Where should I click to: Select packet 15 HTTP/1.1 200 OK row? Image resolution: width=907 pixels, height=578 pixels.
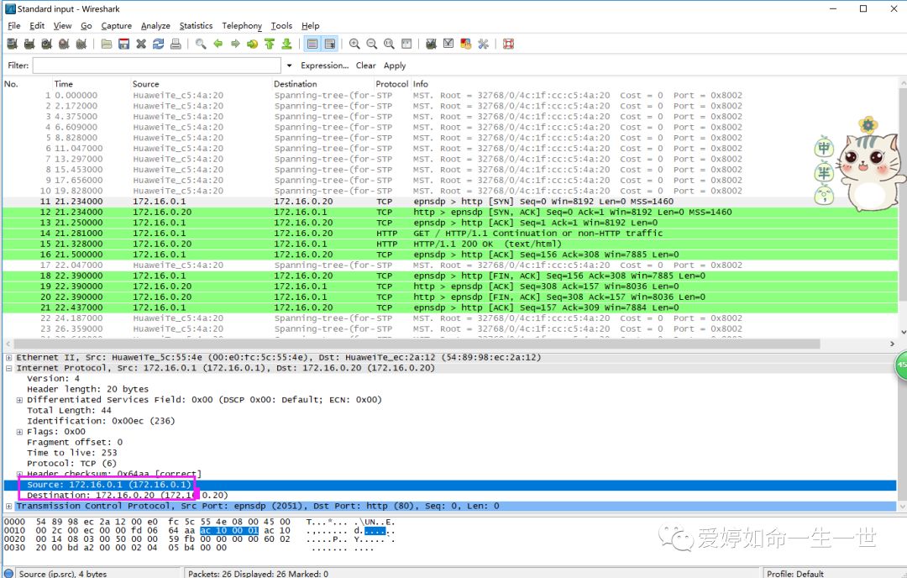point(450,244)
